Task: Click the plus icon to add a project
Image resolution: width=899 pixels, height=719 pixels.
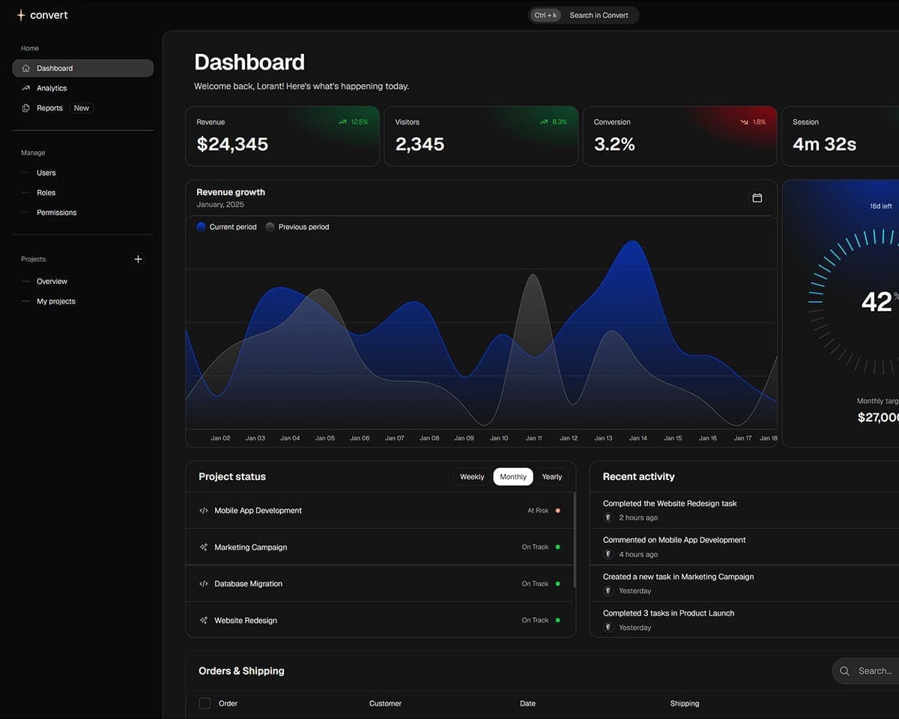Action: (138, 258)
